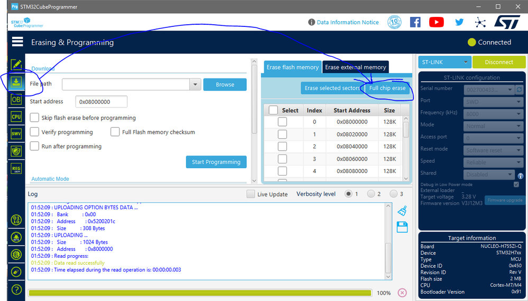This screenshot has width=528, height=301.
Task: Switch to Erase flash memory tab
Action: click(x=292, y=67)
